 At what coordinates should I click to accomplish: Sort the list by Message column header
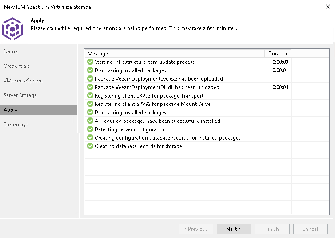[174, 54]
